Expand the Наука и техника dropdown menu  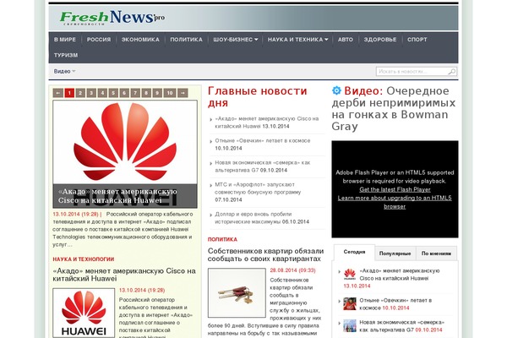[x=297, y=40]
